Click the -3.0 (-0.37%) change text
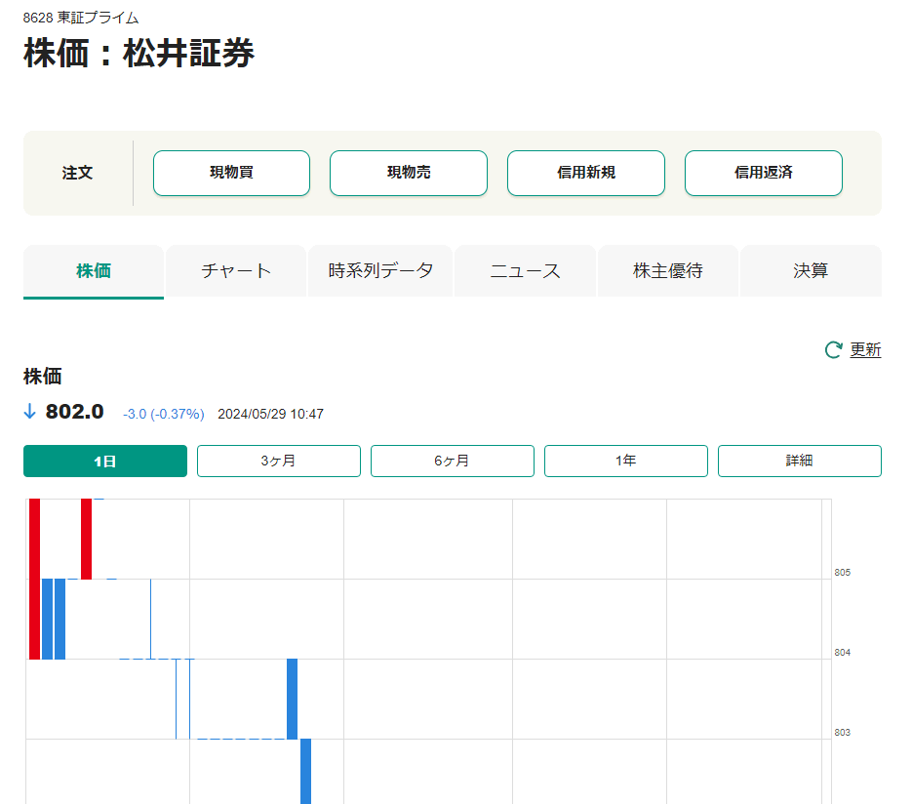This screenshot has height=804, width=912. point(164,415)
